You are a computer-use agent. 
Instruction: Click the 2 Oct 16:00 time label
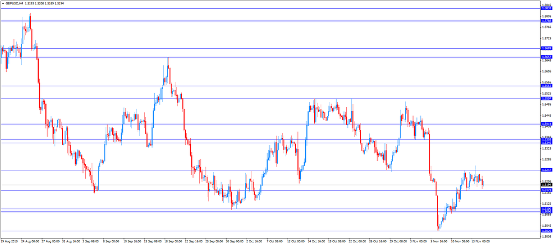[254, 242]
